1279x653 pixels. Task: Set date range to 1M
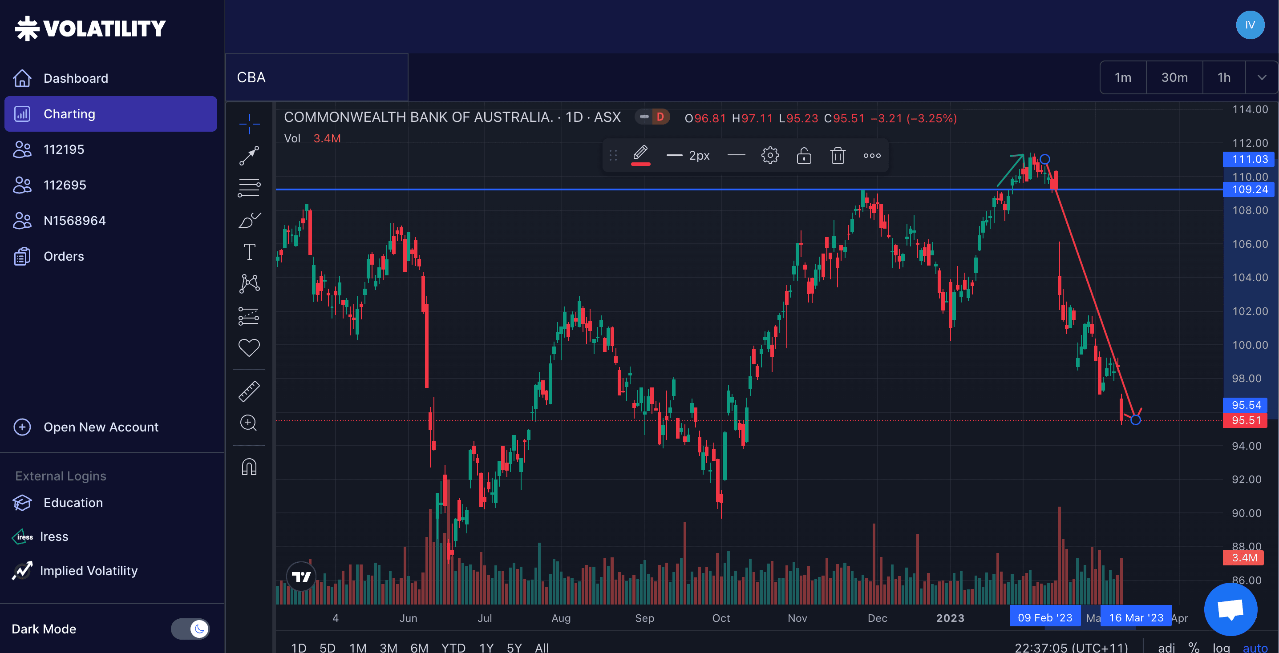coord(357,647)
